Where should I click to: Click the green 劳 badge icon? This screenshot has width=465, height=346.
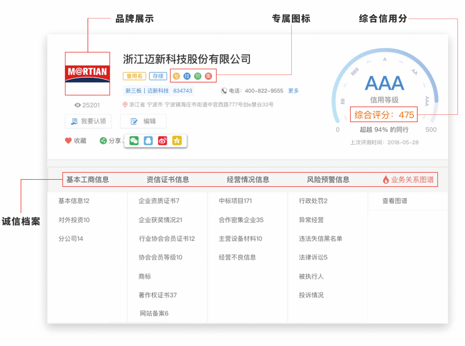(198, 76)
